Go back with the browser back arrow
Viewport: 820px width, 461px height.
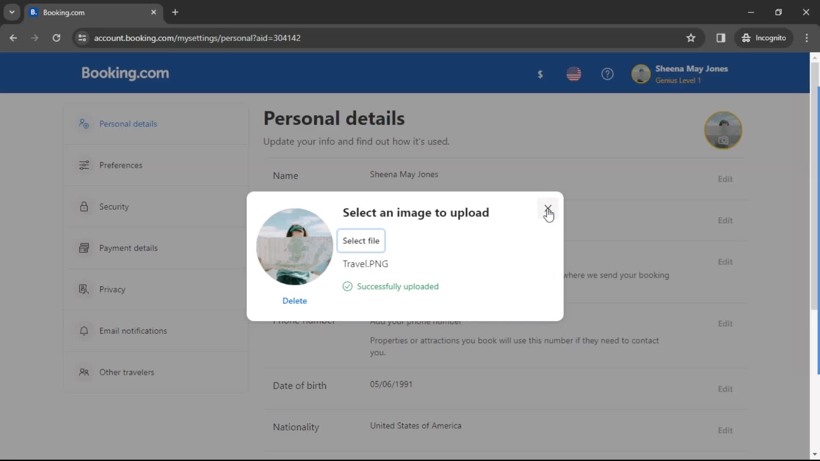click(13, 38)
